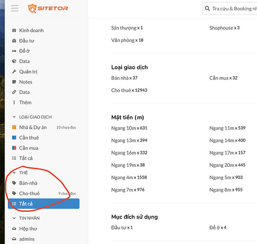Viewport: 257px width, 244px height.
Task: Click the Cho-thuê tag icon
Action: [x=14, y=193]
